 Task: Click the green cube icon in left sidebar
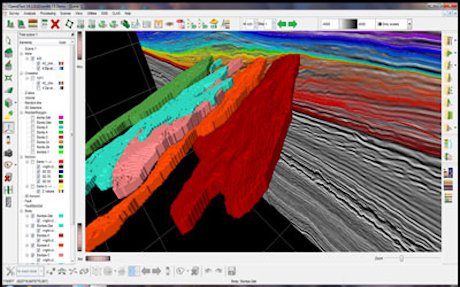point(9,103)
